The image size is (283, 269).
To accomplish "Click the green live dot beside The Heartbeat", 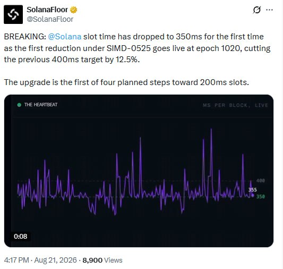I will (x=19, y=105).
